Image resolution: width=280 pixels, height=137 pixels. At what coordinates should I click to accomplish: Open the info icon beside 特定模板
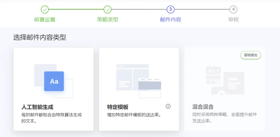[168, 106]
